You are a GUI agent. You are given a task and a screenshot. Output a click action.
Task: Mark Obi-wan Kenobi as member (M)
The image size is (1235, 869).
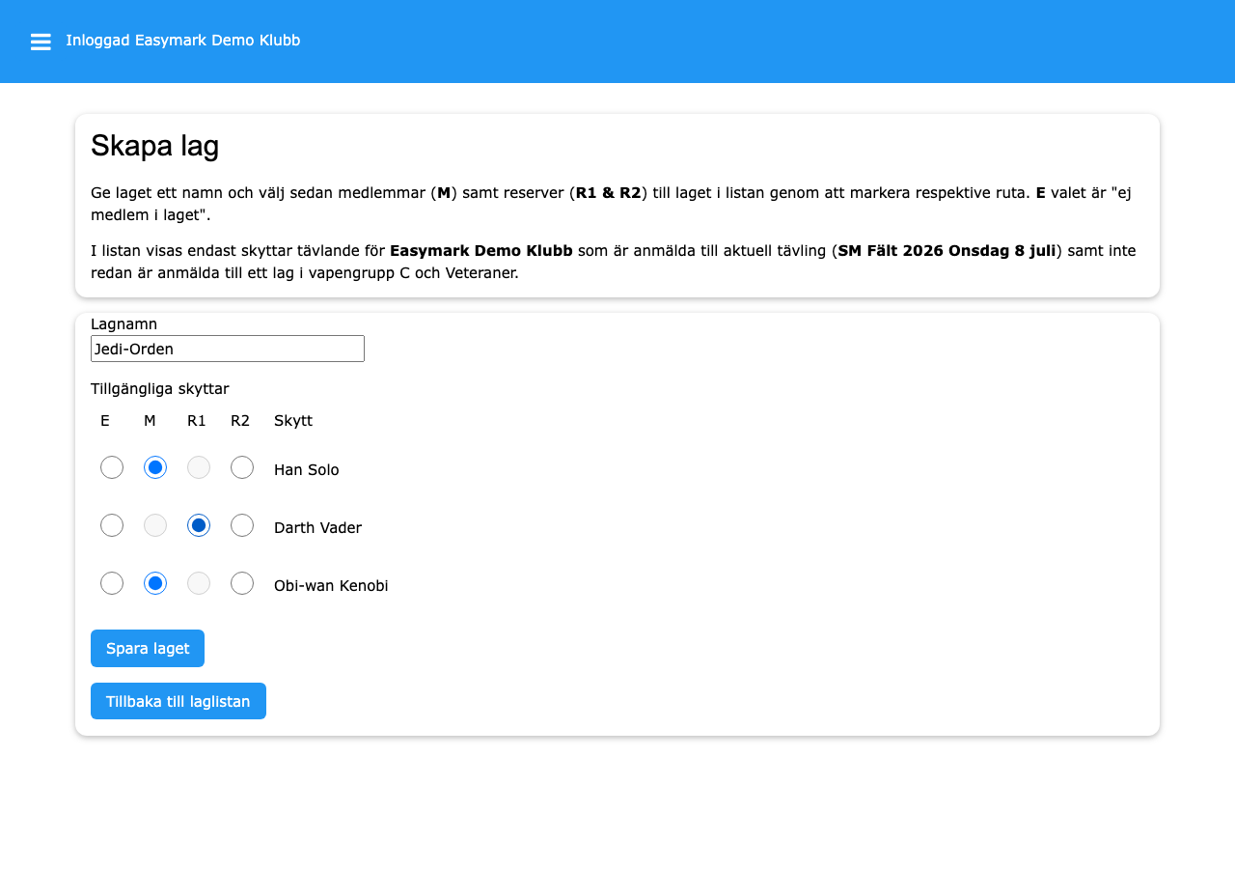click(155, 583)
